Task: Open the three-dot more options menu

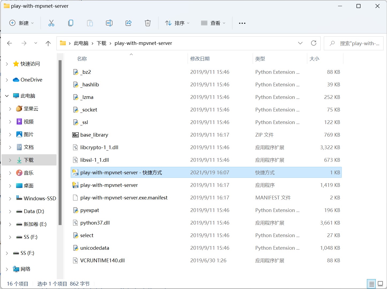Action: pos(242,23)
